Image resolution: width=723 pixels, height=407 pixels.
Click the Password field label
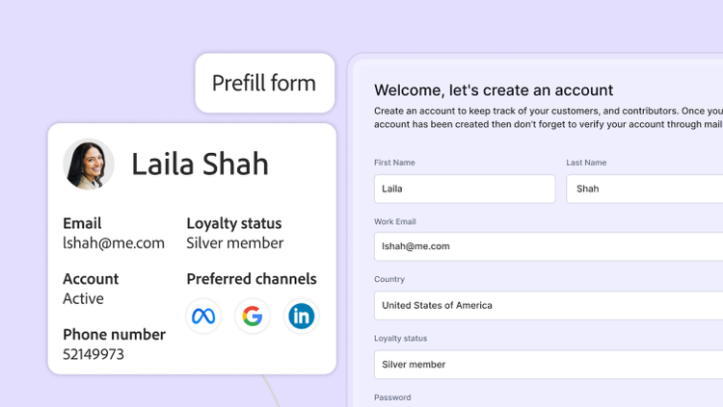pos(392,397)
